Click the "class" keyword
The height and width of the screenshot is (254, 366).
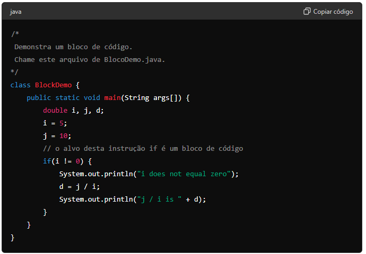point(20,85)
